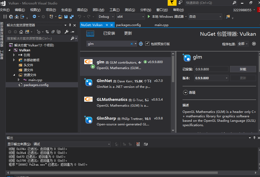This screenshot has width=260, height=177.
Task: Open the 工具(T) menu
Action: 114,10
